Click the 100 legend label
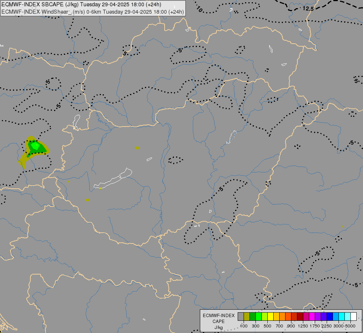Screen dimensions: 363x333 (x=244, y=326)
